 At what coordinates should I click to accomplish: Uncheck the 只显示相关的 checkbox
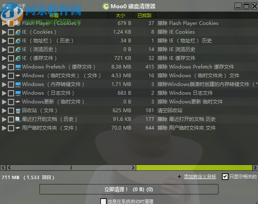pos(225,177)
